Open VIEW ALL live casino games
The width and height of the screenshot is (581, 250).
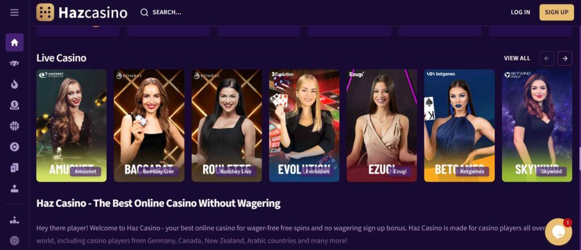tap(517, 58)
